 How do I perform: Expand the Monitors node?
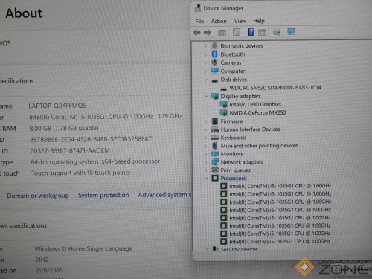tap(206, 154)
